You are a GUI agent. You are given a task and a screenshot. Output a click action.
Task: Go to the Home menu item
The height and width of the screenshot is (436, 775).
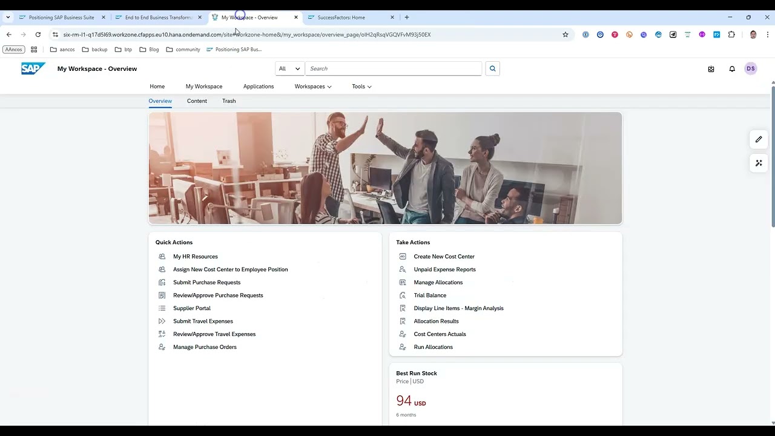pyautogui.click(x=157, y=87)
